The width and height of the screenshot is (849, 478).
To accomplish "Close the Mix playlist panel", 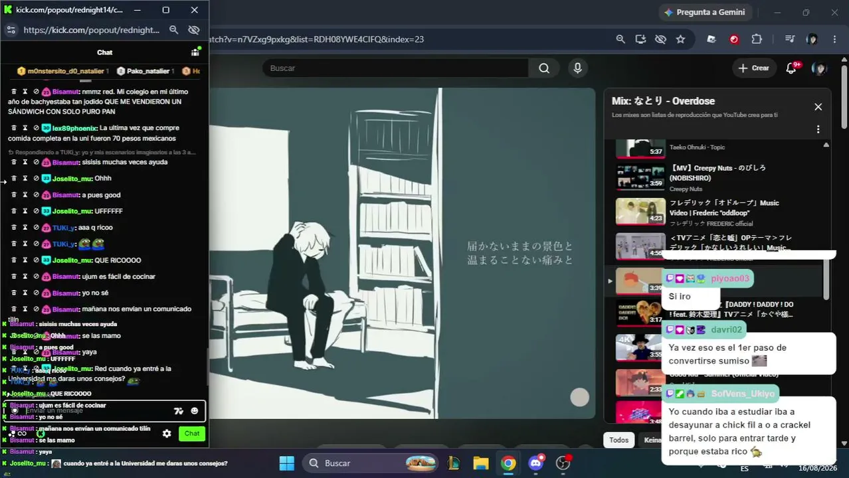I will tap(818, 107).
